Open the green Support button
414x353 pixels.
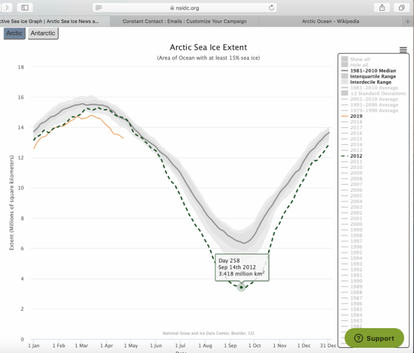tap(374, 338)
